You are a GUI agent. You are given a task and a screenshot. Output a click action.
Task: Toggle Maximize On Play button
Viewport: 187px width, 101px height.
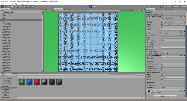click(x=124, y=11)
